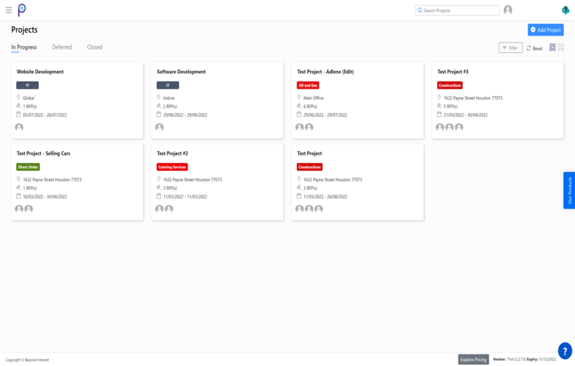The image size is (575, 366).
Task: Click the 6 RFP(s) count text
Action: (310, 107)
